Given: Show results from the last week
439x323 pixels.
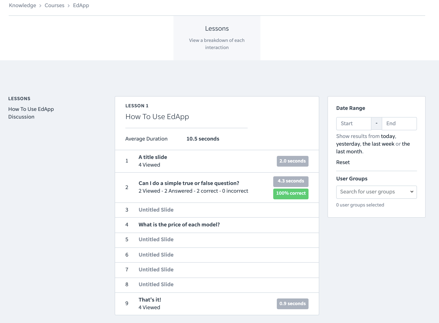Looking at the screenshot, I should point(378,144).
